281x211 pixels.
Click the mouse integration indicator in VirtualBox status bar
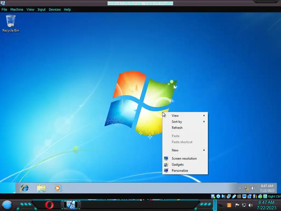260,196
